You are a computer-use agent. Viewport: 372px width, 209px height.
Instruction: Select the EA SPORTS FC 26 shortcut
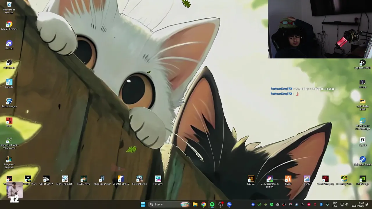click(28, 181)
